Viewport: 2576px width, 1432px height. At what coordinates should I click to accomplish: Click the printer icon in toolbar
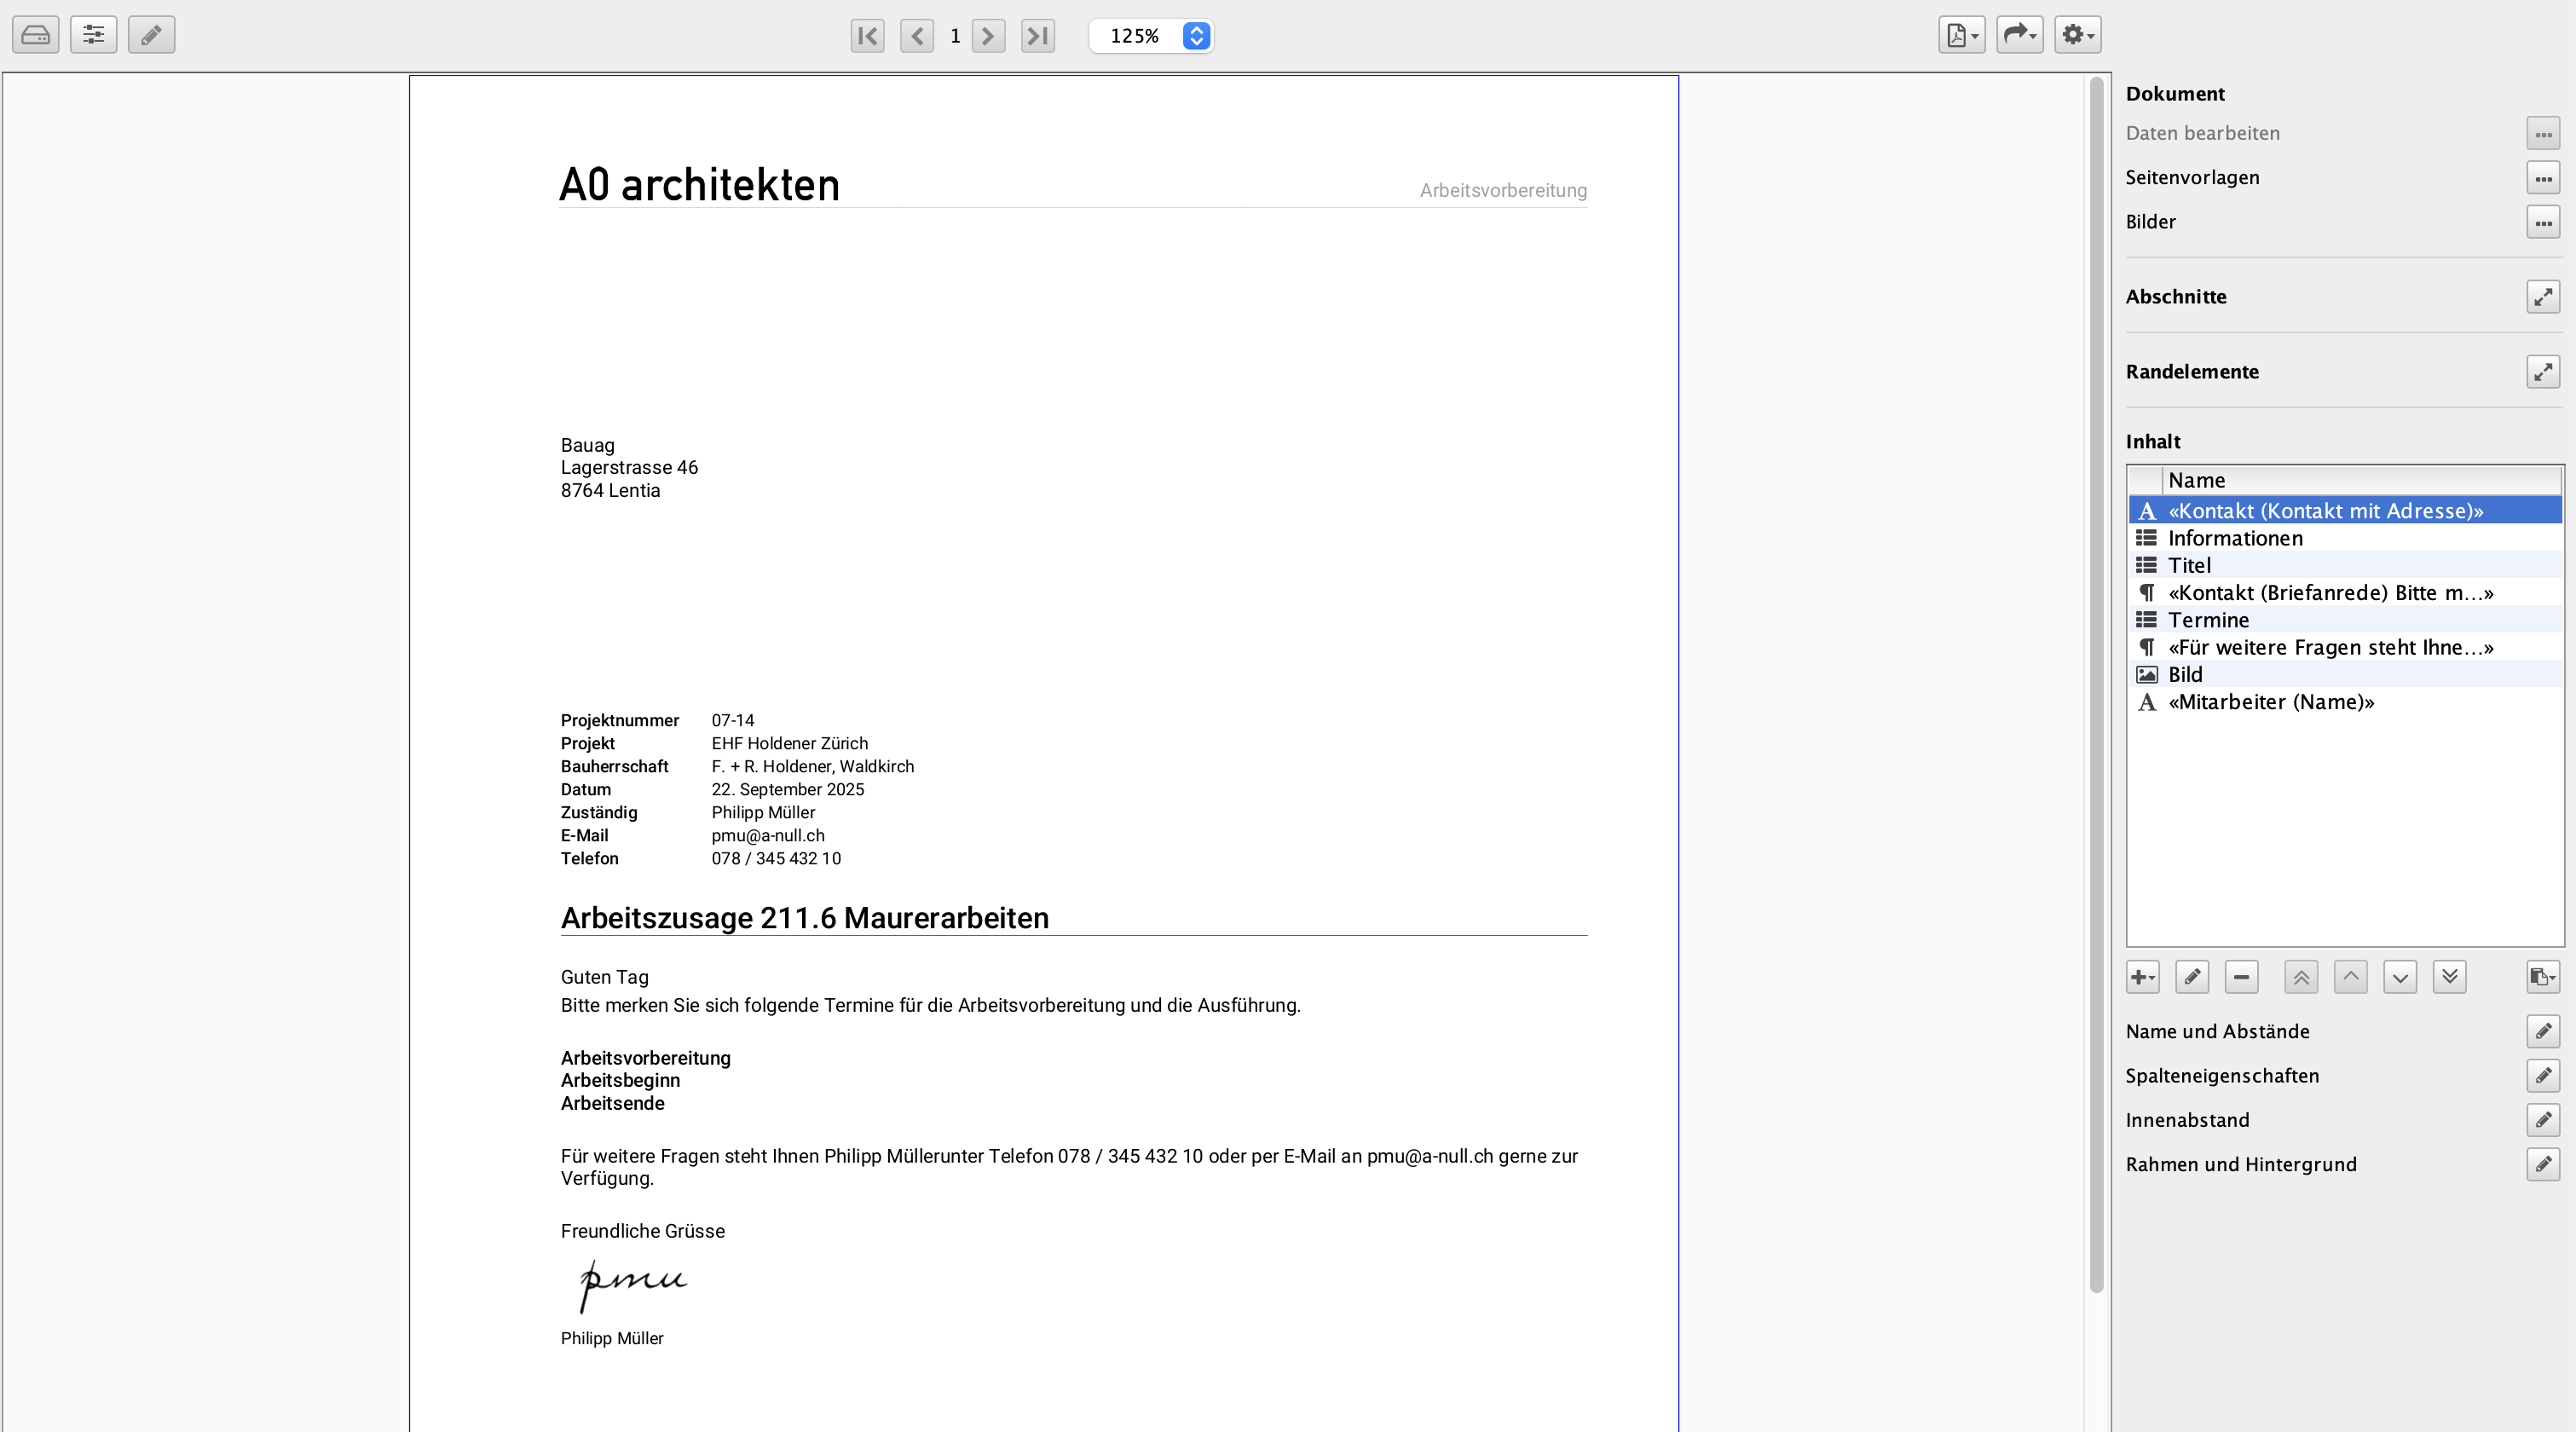(x=35, y=35)
